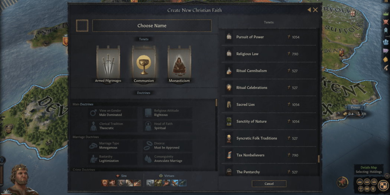The height and width of the screenshot is (195, 390).
Task: Click the back arrow in the window header
Action: [x=309, y=10]
